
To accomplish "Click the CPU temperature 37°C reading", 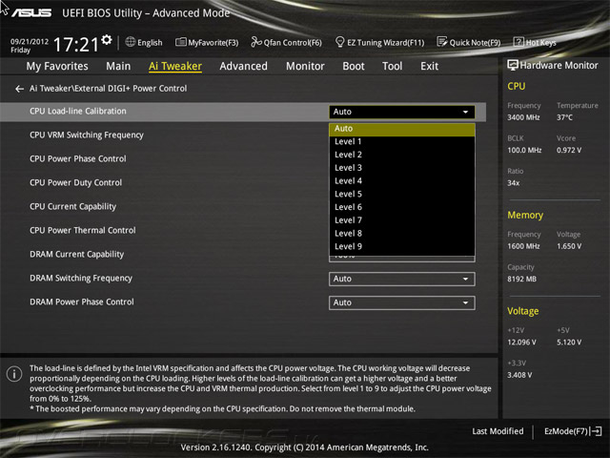I will (x=564, y=117).
